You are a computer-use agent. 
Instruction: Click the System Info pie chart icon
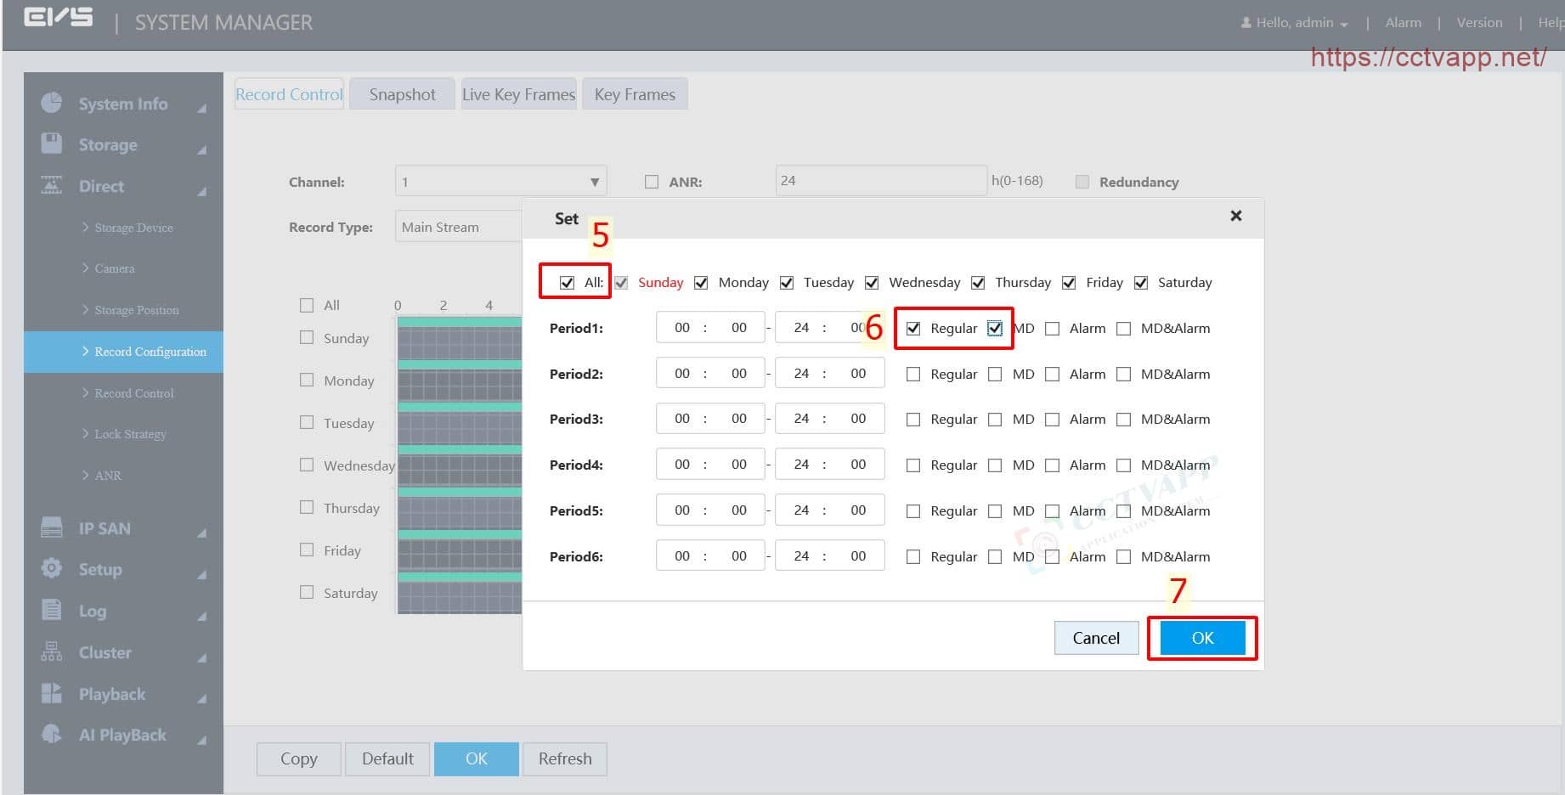(x=52, y=103)
